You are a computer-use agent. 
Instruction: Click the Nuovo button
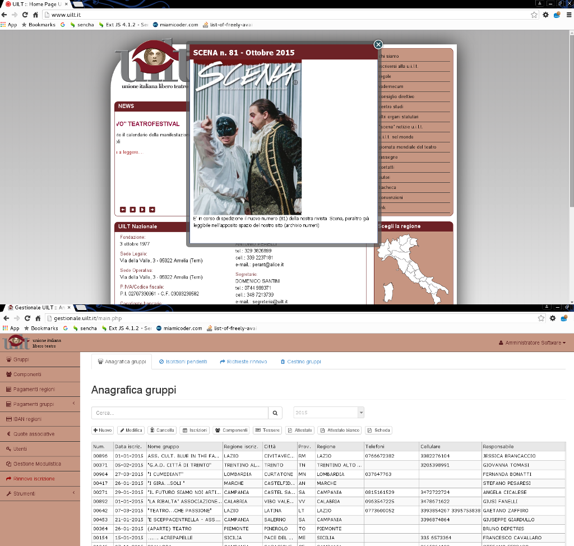[x=103, y=431]
